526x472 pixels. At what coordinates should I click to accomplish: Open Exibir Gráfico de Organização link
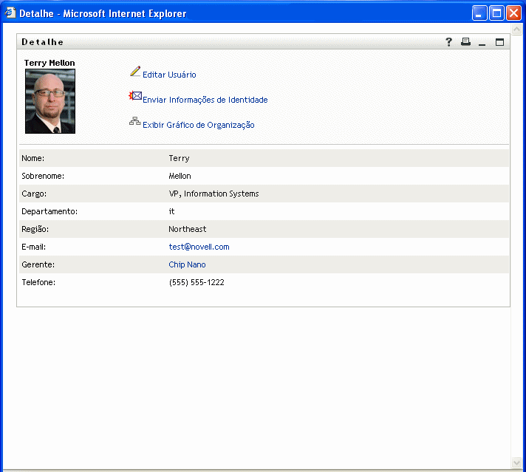click(x=198, y=125)
